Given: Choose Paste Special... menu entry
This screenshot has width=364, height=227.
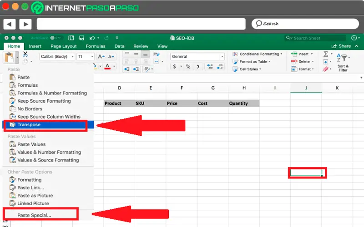Looking at the screenshot, I should click(34, 215).
